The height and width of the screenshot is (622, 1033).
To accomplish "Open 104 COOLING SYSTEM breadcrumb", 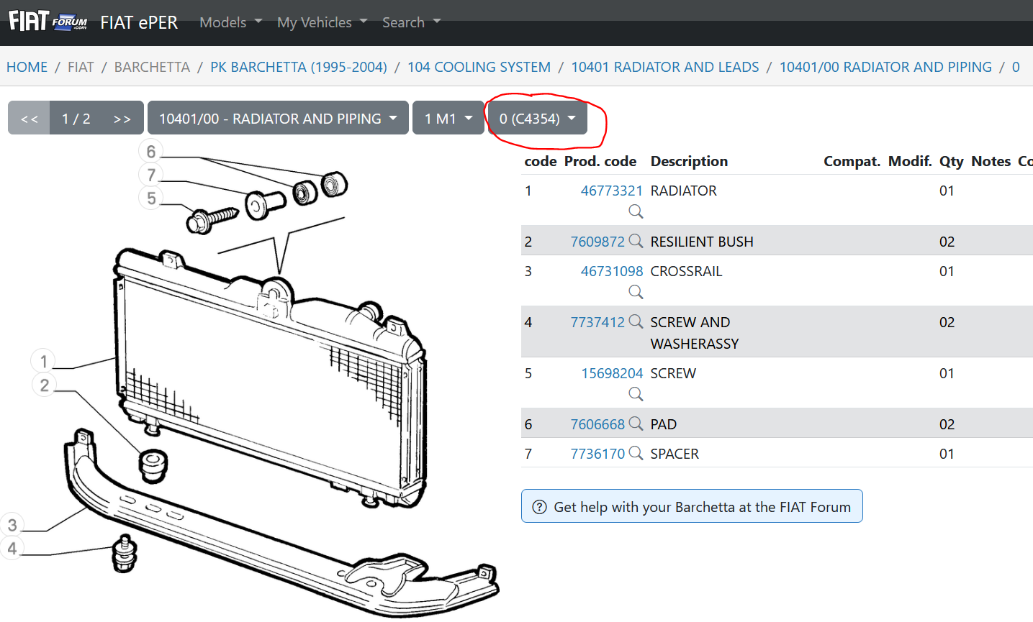I will 479,67.
